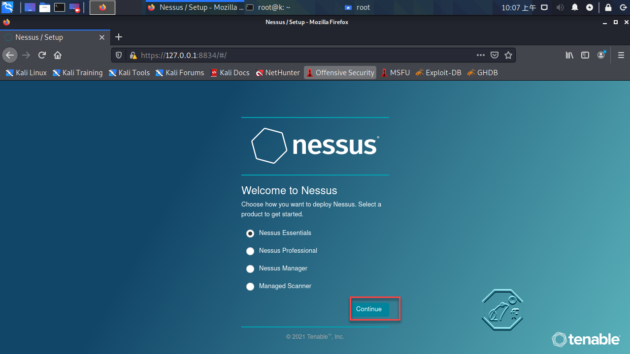Launch the terminal emulator from panel
This screenshot has width=630, height=354.
coord(60,7)
